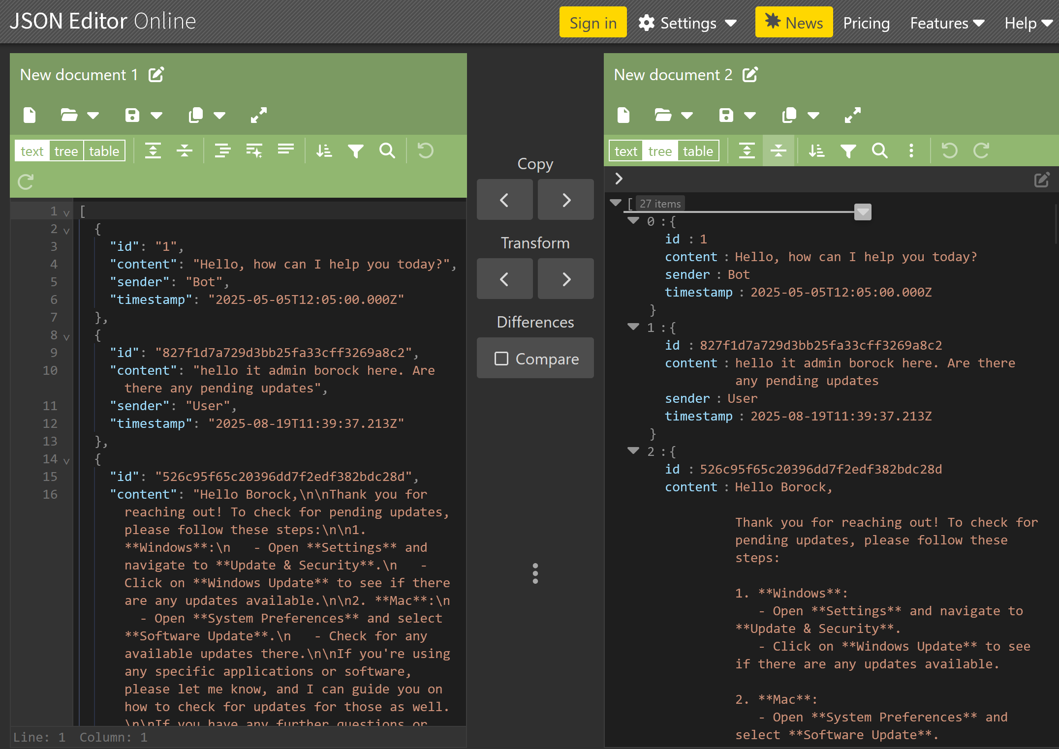Screen dimensions: 1059x749
Task: Click the sort icon in left panel
Action: [x=324, y=150]
